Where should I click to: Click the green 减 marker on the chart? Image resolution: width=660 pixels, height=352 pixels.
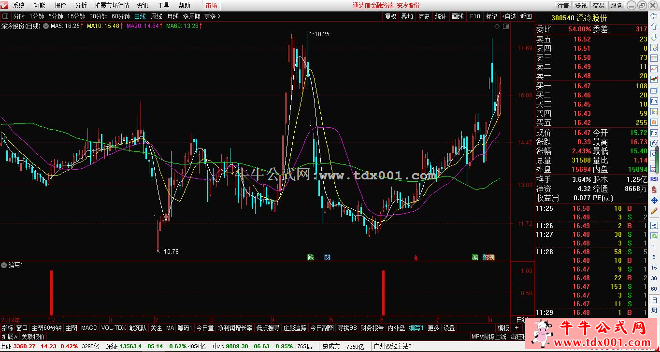[x=475, y=257]
